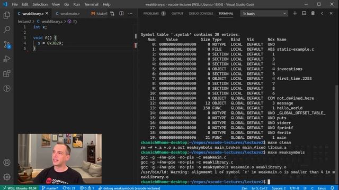Viewport: 339px width, 190px height.
Task: Click the WSL: Ubuntu-18.04 remote indicator
Action: pyautogui.click(x=20, y=188)
